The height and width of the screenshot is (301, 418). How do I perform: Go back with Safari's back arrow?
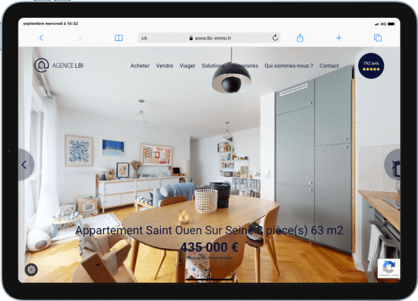pyautogui.click(x=41, y=38)
